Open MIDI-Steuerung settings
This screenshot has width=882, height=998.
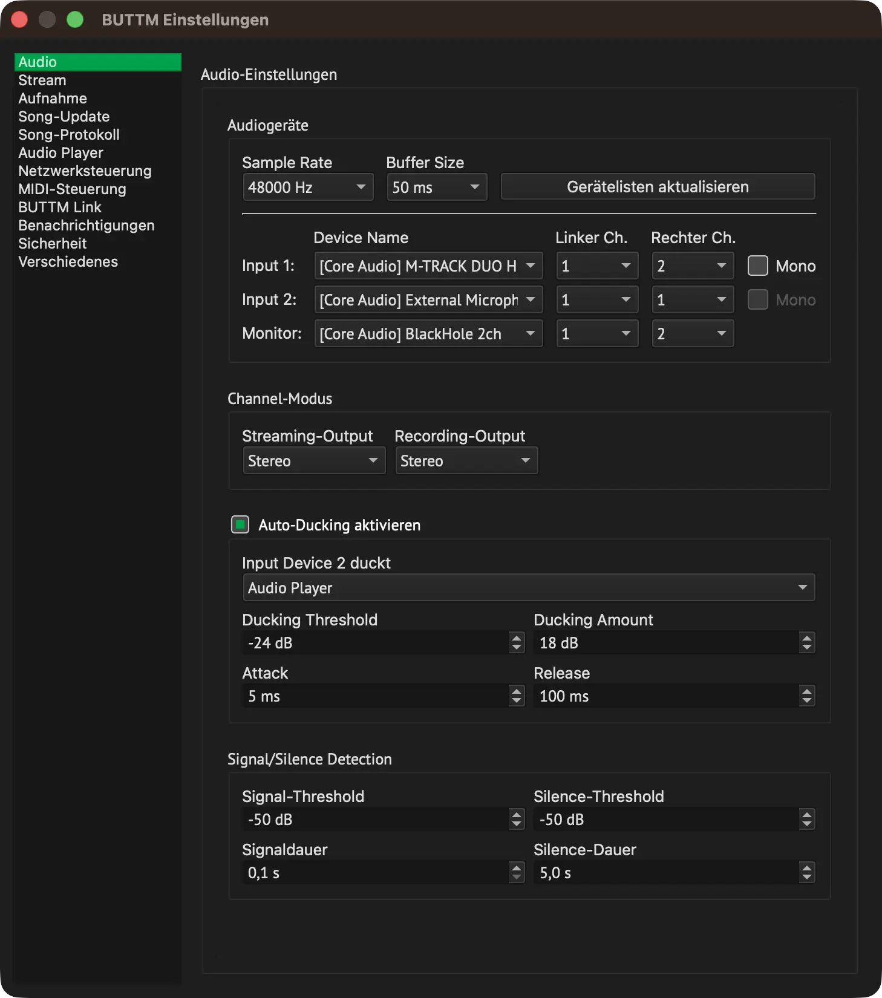[97, 189]
